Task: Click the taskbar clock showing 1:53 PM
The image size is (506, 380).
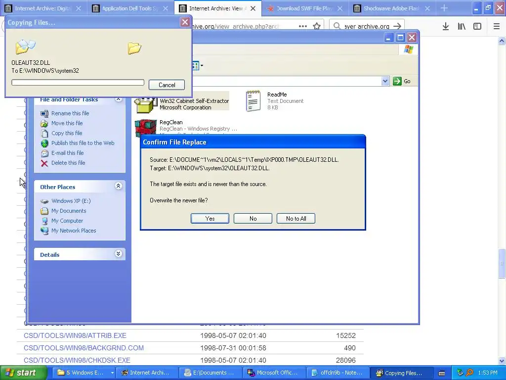Action: [488, 373]
